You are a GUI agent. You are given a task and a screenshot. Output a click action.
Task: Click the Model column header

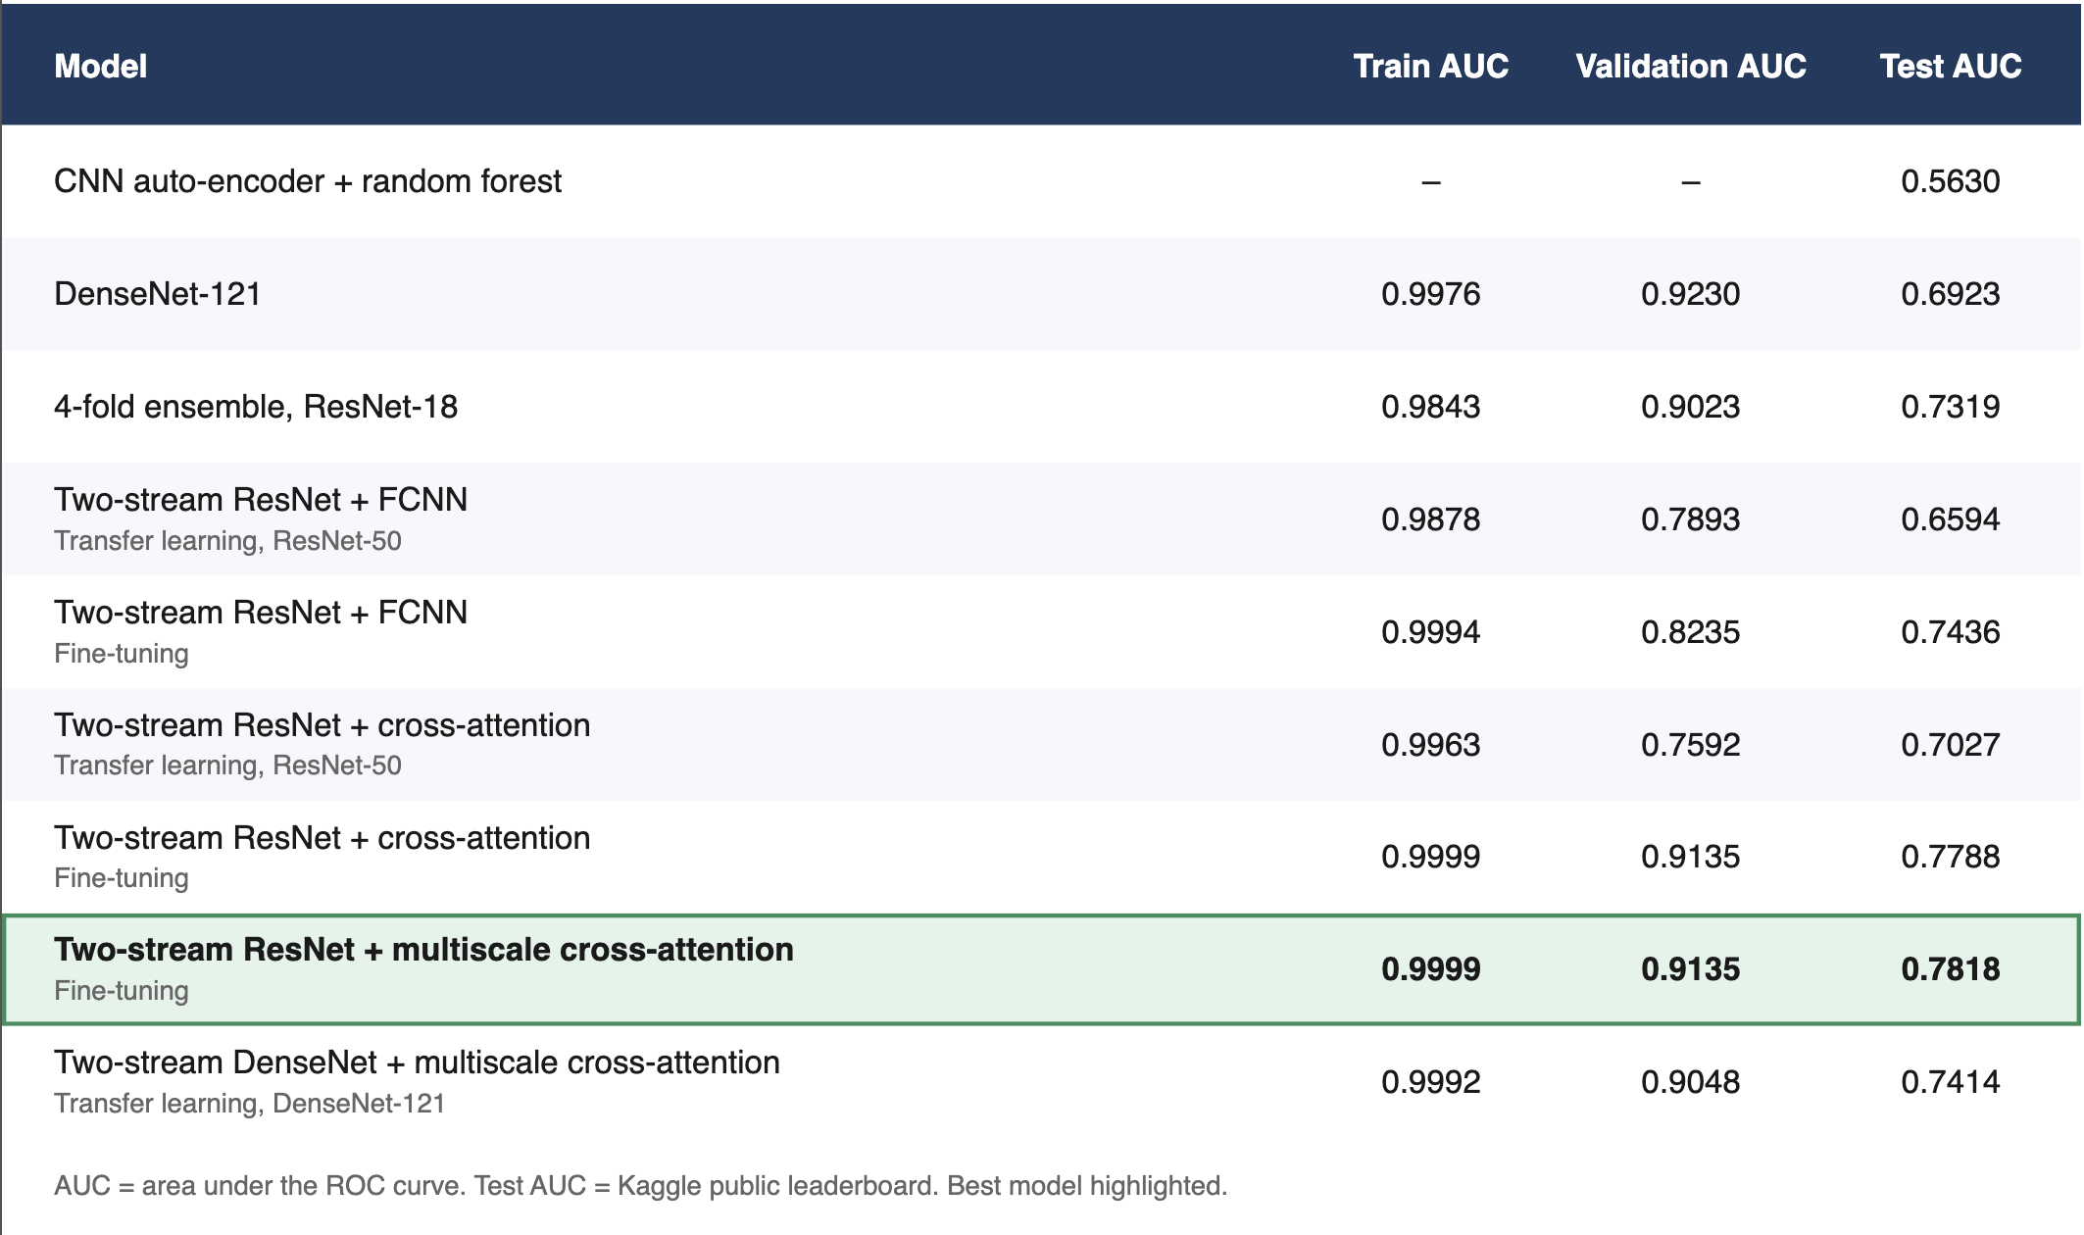coord(100,66)
